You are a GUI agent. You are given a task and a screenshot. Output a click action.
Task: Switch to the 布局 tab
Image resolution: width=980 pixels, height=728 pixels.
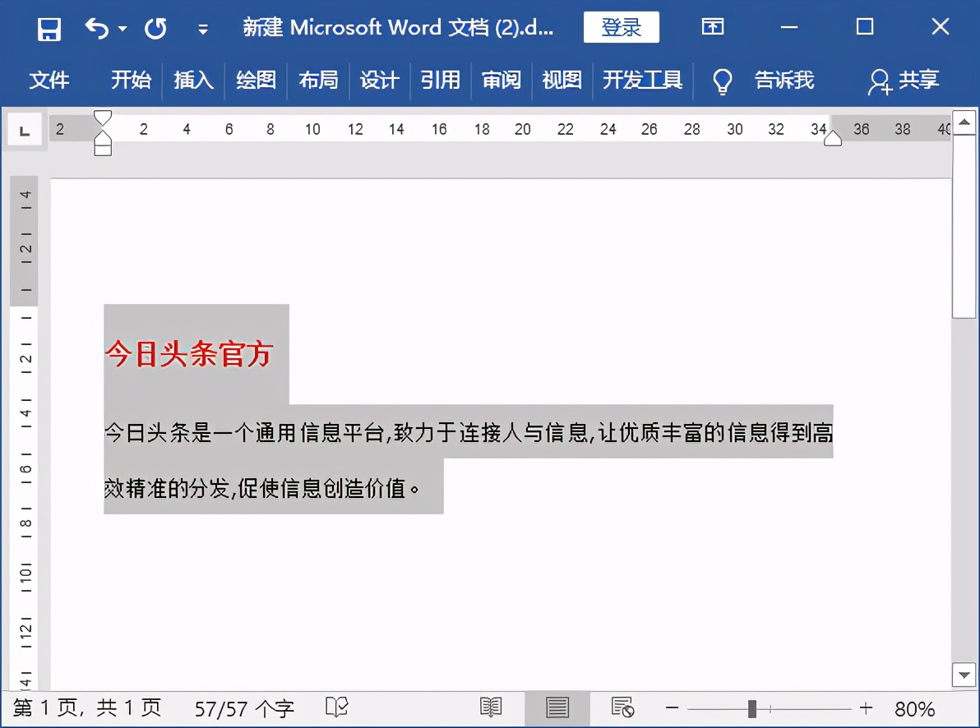point(318,80)
